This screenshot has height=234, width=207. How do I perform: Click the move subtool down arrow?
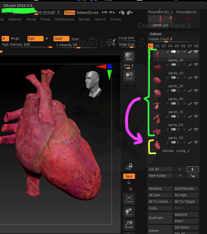point(192,169)
